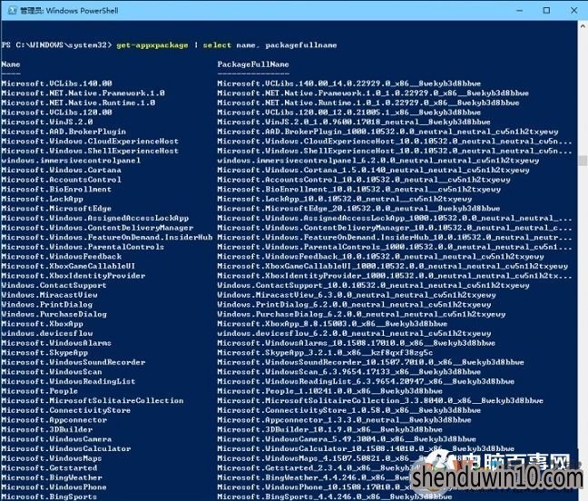The width and height of the screenshot is (588, 501).
Task: Click Microsoft.MicrosoftEdge name entry
Action: click(56, 208)
